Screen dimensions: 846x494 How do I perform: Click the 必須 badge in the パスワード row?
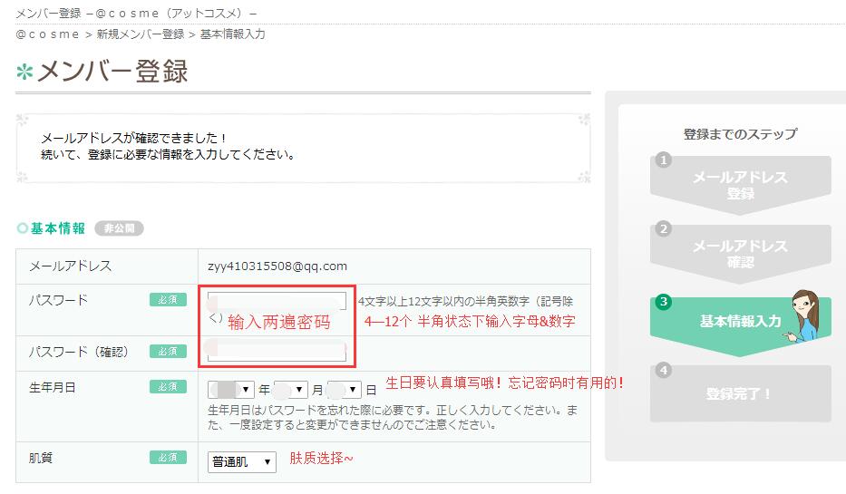[168, 300]
